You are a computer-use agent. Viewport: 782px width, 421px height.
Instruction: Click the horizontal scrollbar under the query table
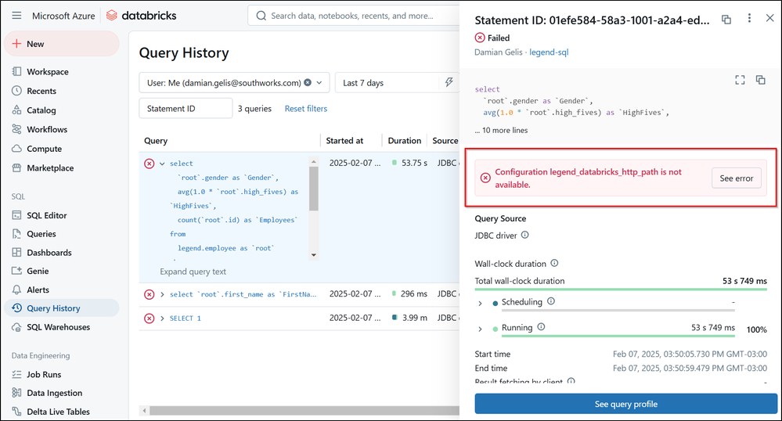click(x=305, y=411)
